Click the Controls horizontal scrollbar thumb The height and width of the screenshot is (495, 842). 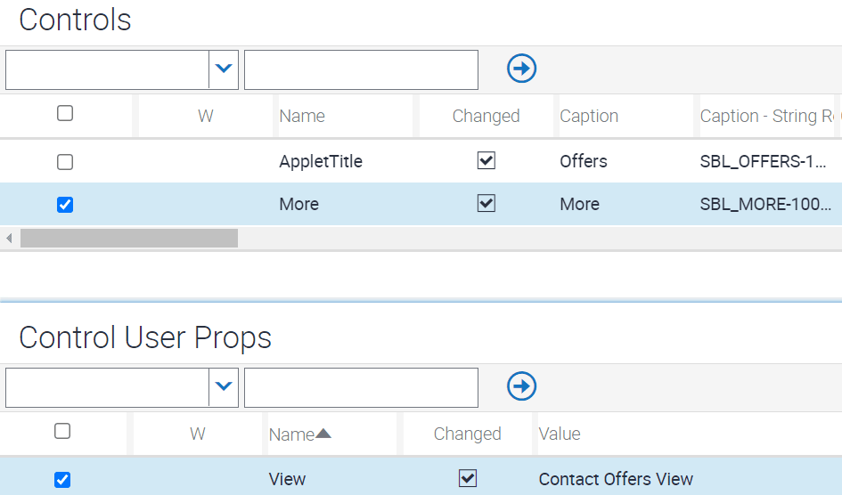[x=129, y=238]
